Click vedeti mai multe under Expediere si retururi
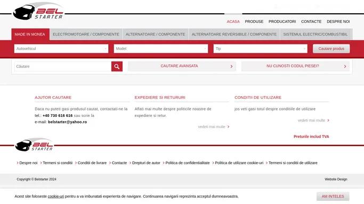This screenshot has height=204, width=364. (x=214, y=127)
